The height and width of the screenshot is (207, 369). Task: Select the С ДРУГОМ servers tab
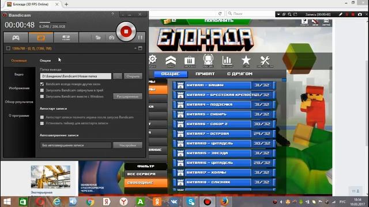click(240, 74)
